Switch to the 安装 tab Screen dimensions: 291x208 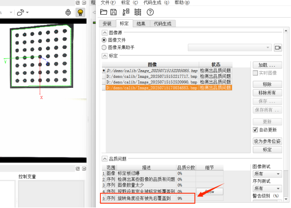(107, 24)
